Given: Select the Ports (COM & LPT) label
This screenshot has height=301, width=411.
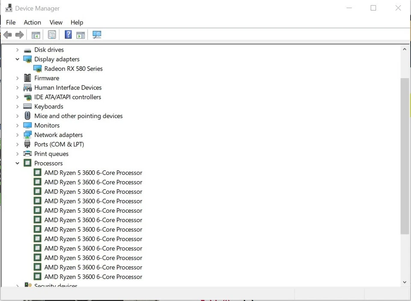Looking at the screenshot, I should coord(59,144).
